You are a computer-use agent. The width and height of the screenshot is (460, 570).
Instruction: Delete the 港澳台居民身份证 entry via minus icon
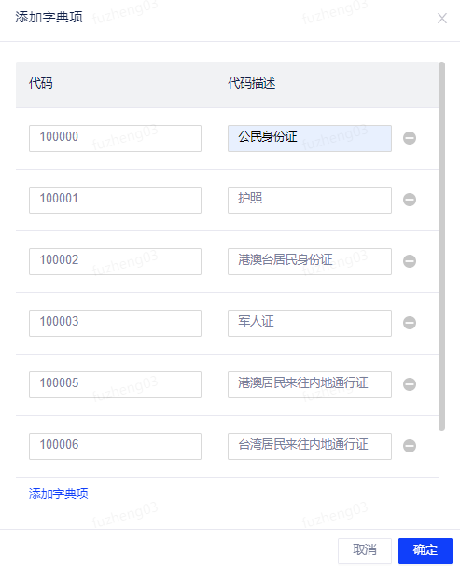tap(410, 261)
